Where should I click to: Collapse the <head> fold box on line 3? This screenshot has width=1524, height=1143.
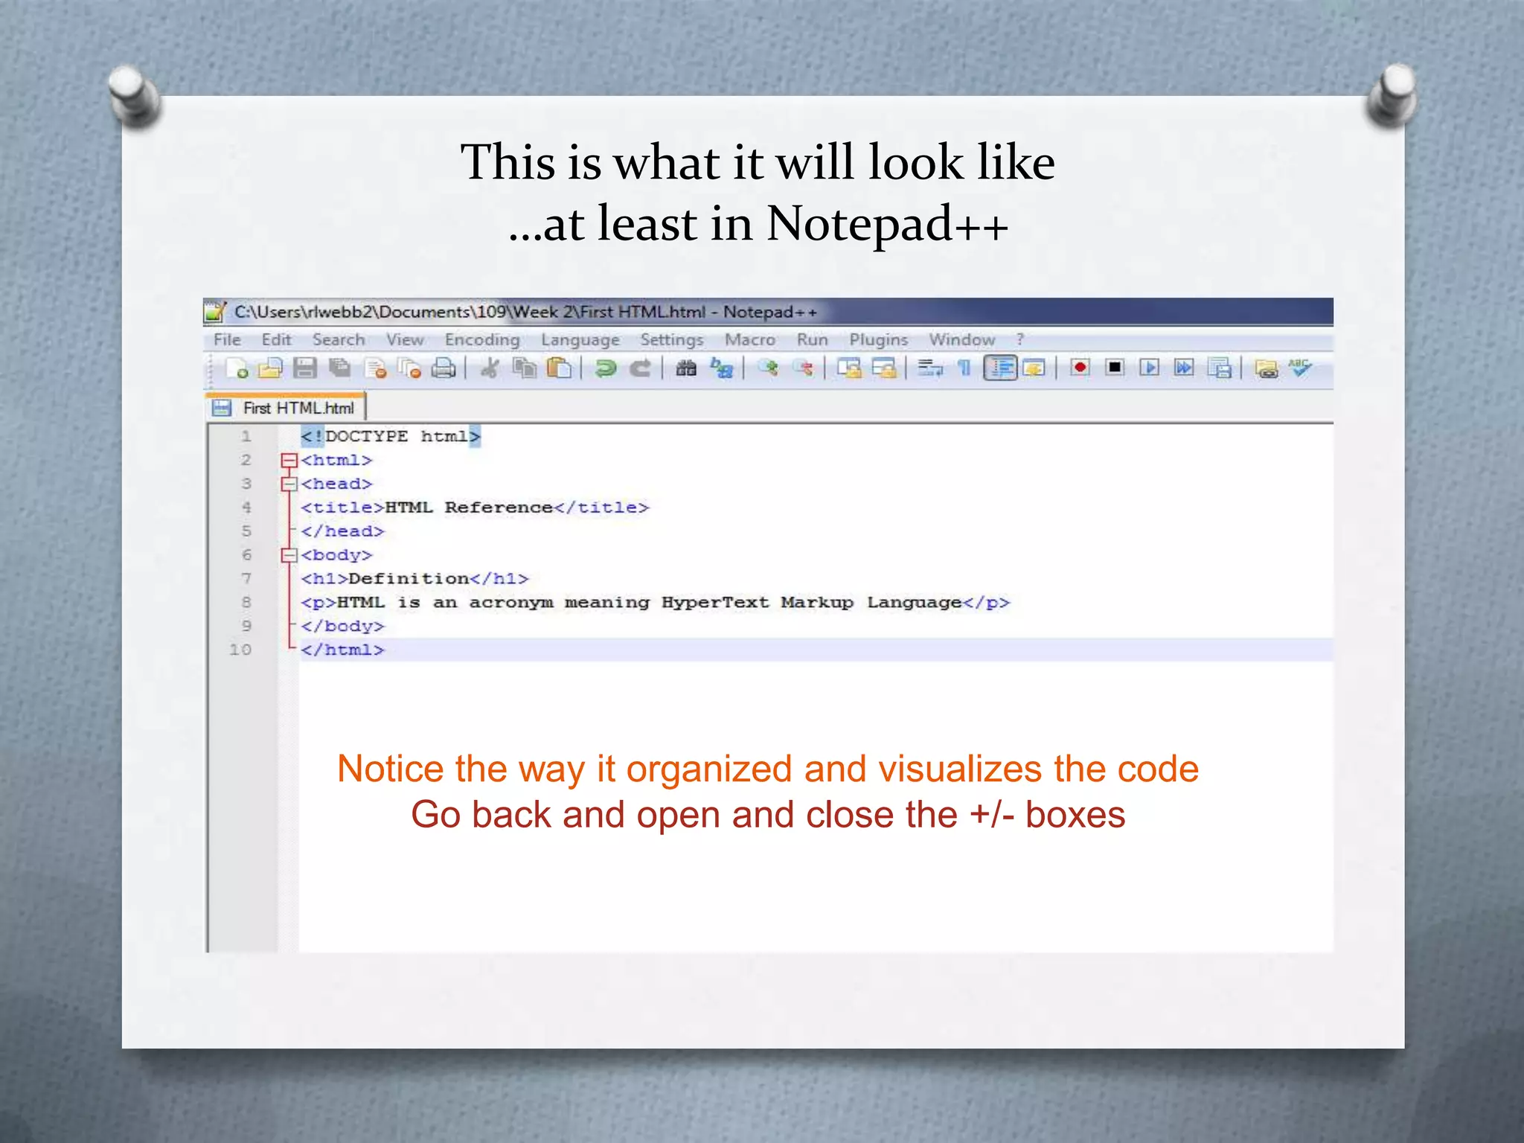point(289,484)
